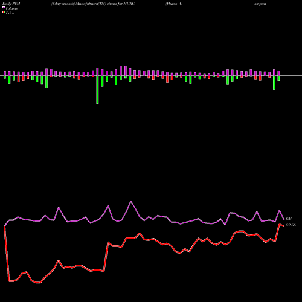302x302 pixels.
Task: Click the '22.66' price value label
Action: [x=291, y=225]
